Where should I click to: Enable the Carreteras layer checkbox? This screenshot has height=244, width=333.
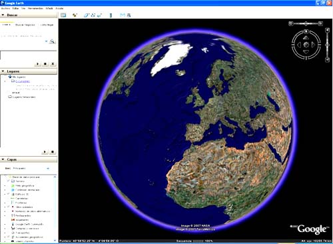(x=9, y=198)
